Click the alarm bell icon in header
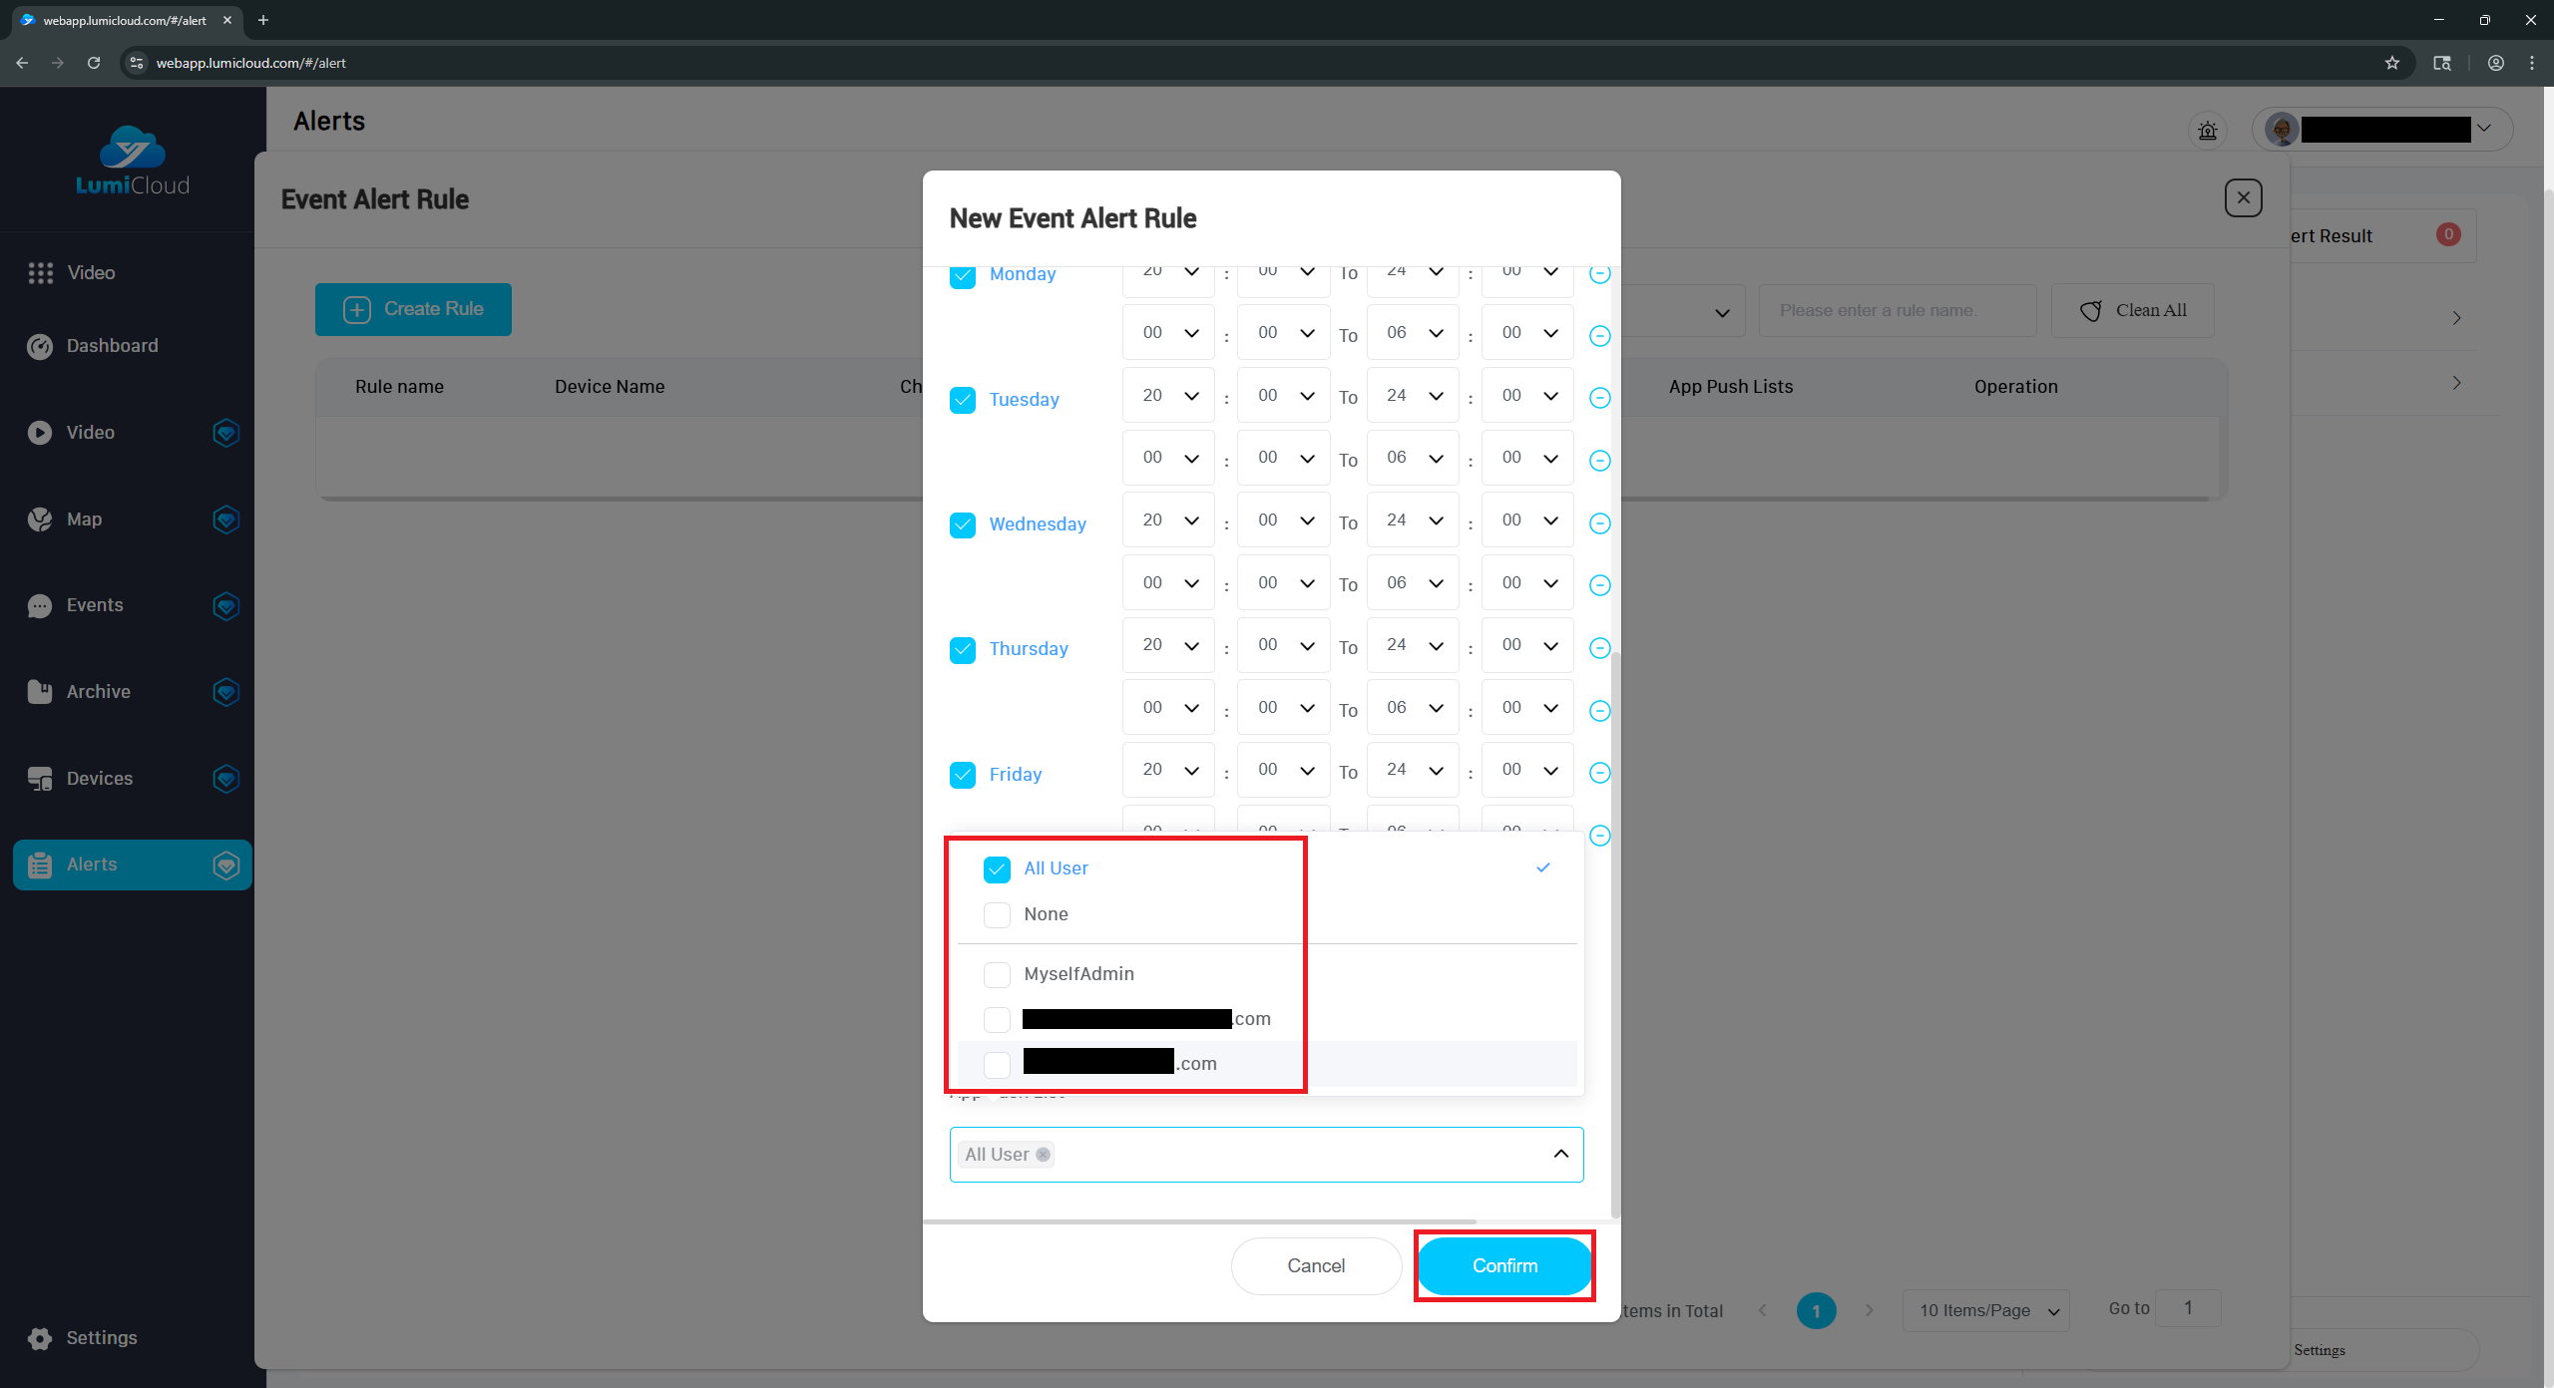 2207,131
